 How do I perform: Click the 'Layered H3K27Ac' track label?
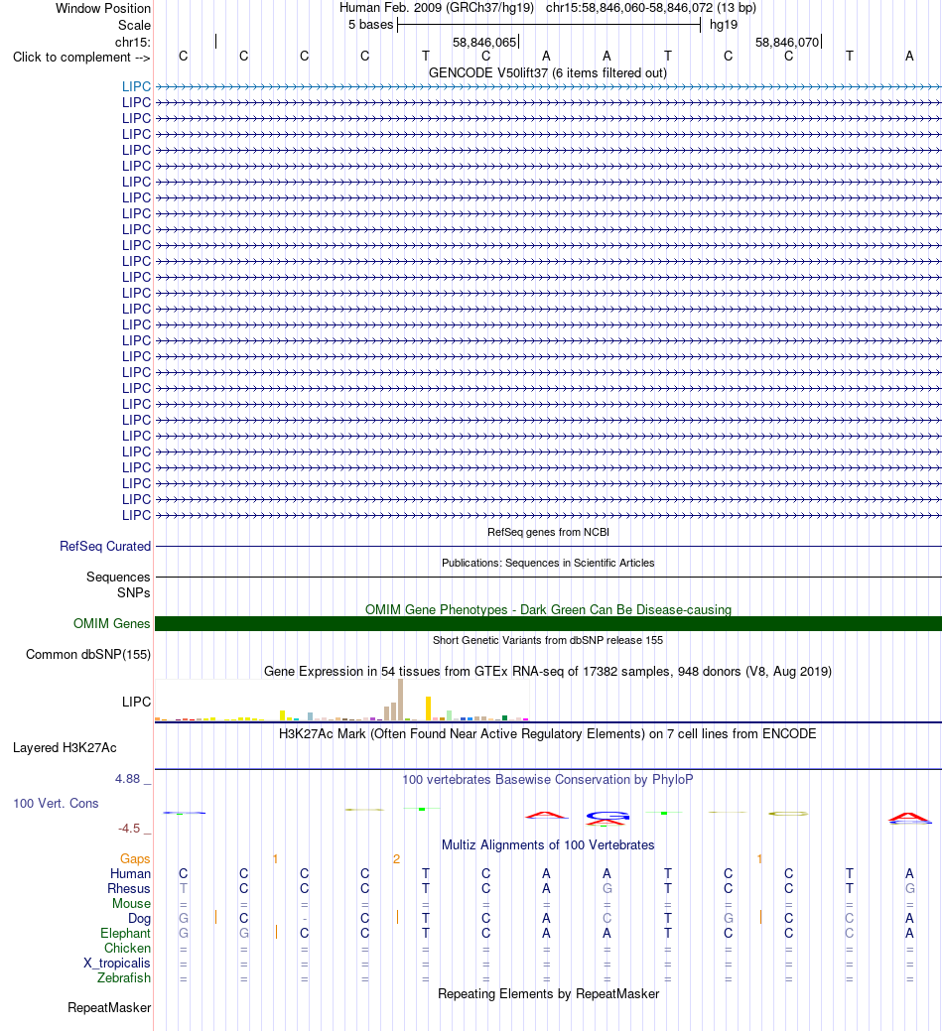tap(66, 747)
